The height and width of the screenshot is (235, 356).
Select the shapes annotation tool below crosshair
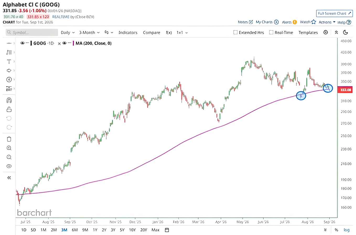(9, 52)
